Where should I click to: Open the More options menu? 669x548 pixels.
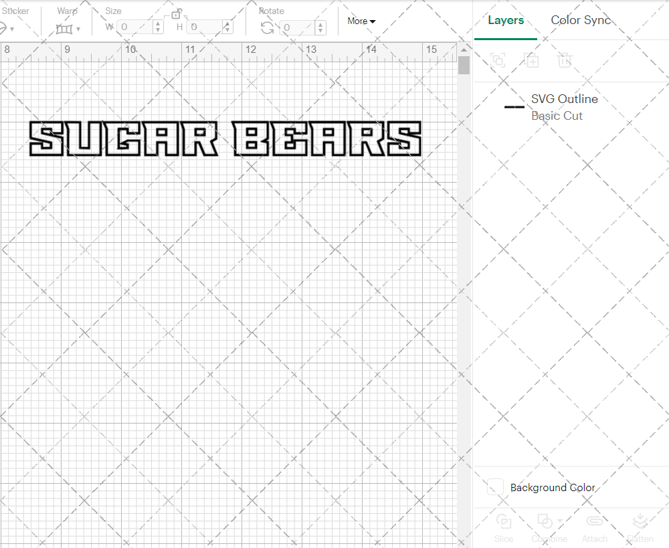(x=361, y=21)
